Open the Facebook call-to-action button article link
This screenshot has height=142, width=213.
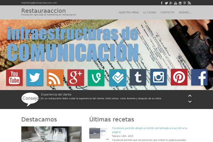150,130
